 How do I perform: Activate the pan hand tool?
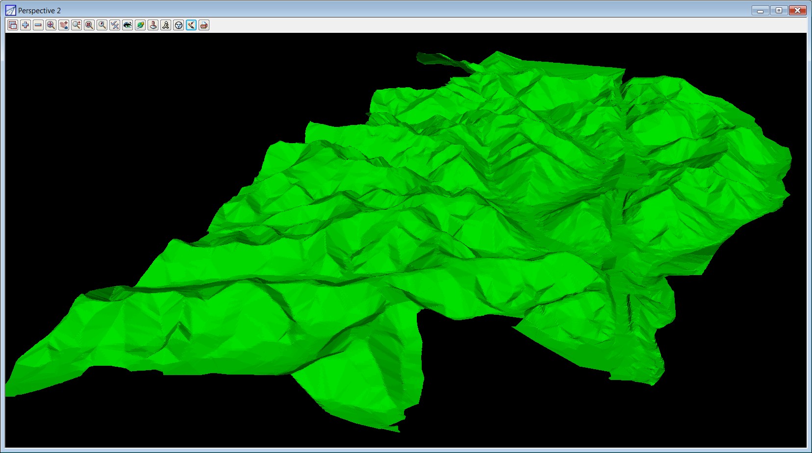[64, 25]
